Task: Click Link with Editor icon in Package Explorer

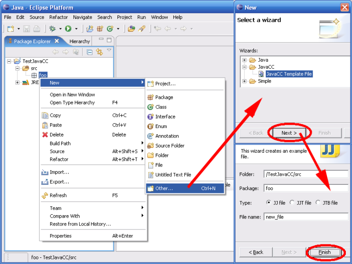Action: click(99, 52)
